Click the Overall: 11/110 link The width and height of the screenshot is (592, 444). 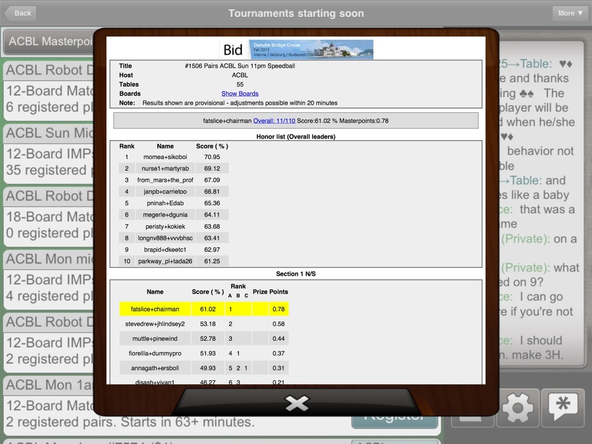coord(274,121)
